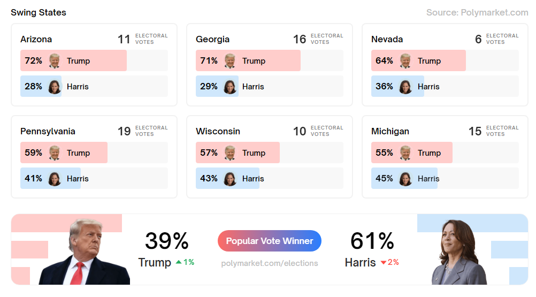Open the polymarket.com/elections link
Viewport: 536px width, 297px height.
pyautogui.click(x=269, y=263)
